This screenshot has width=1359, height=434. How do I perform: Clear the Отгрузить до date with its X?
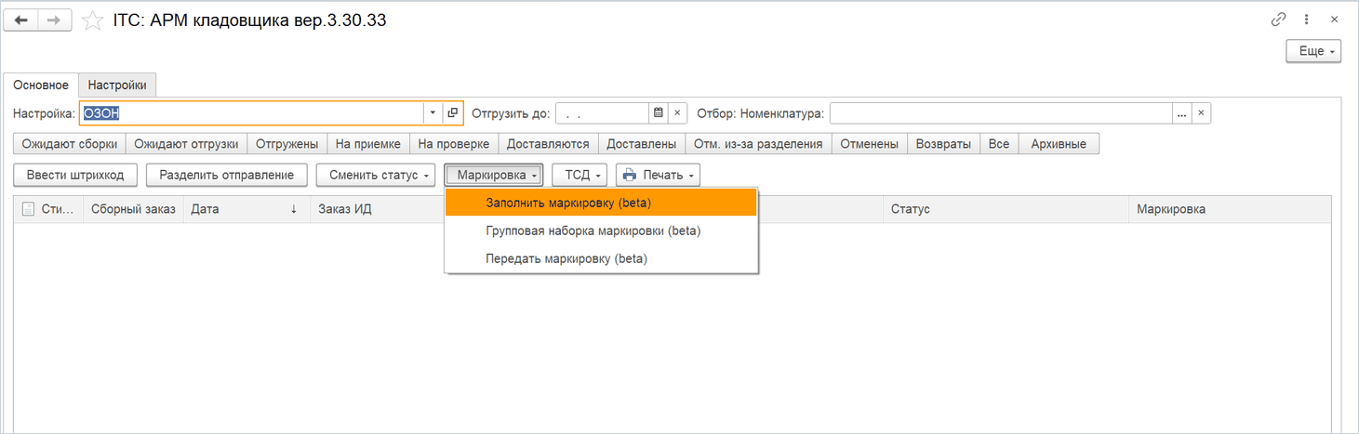(677, 113)
